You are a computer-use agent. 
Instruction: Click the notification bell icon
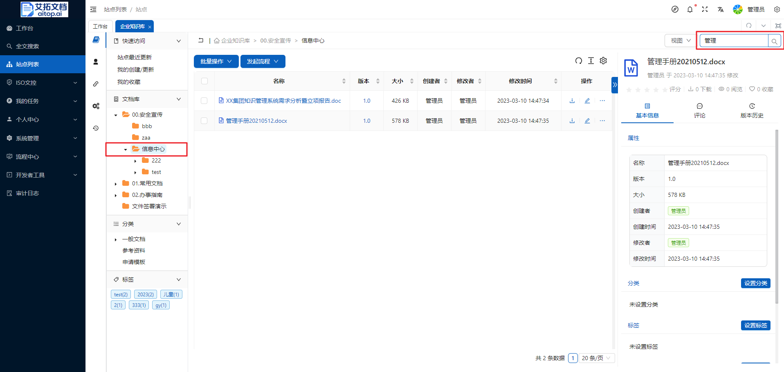[x=690, y=9]
